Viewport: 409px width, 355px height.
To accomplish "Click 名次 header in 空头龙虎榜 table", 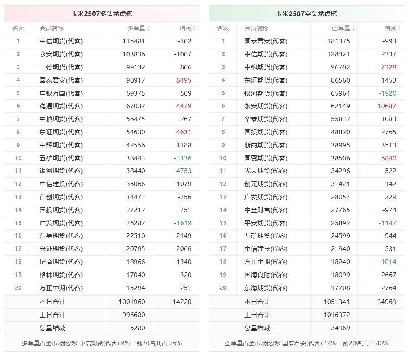I will [x=223, y=28].
